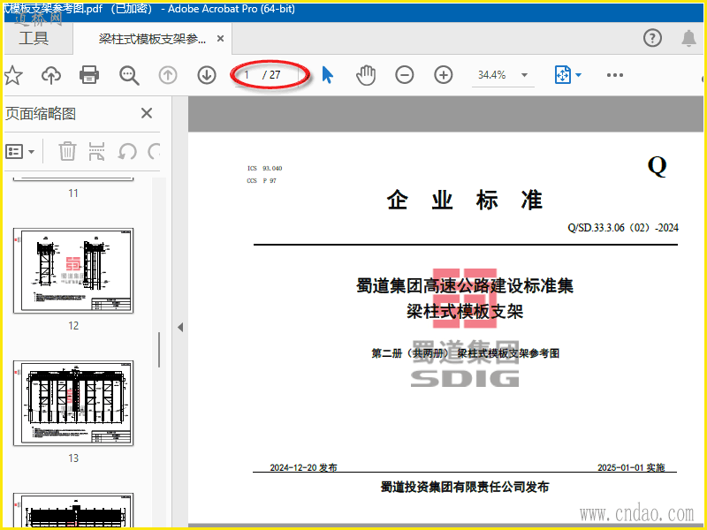Go to previous page arrow
The image size is (707, 530).
[168, 75]
